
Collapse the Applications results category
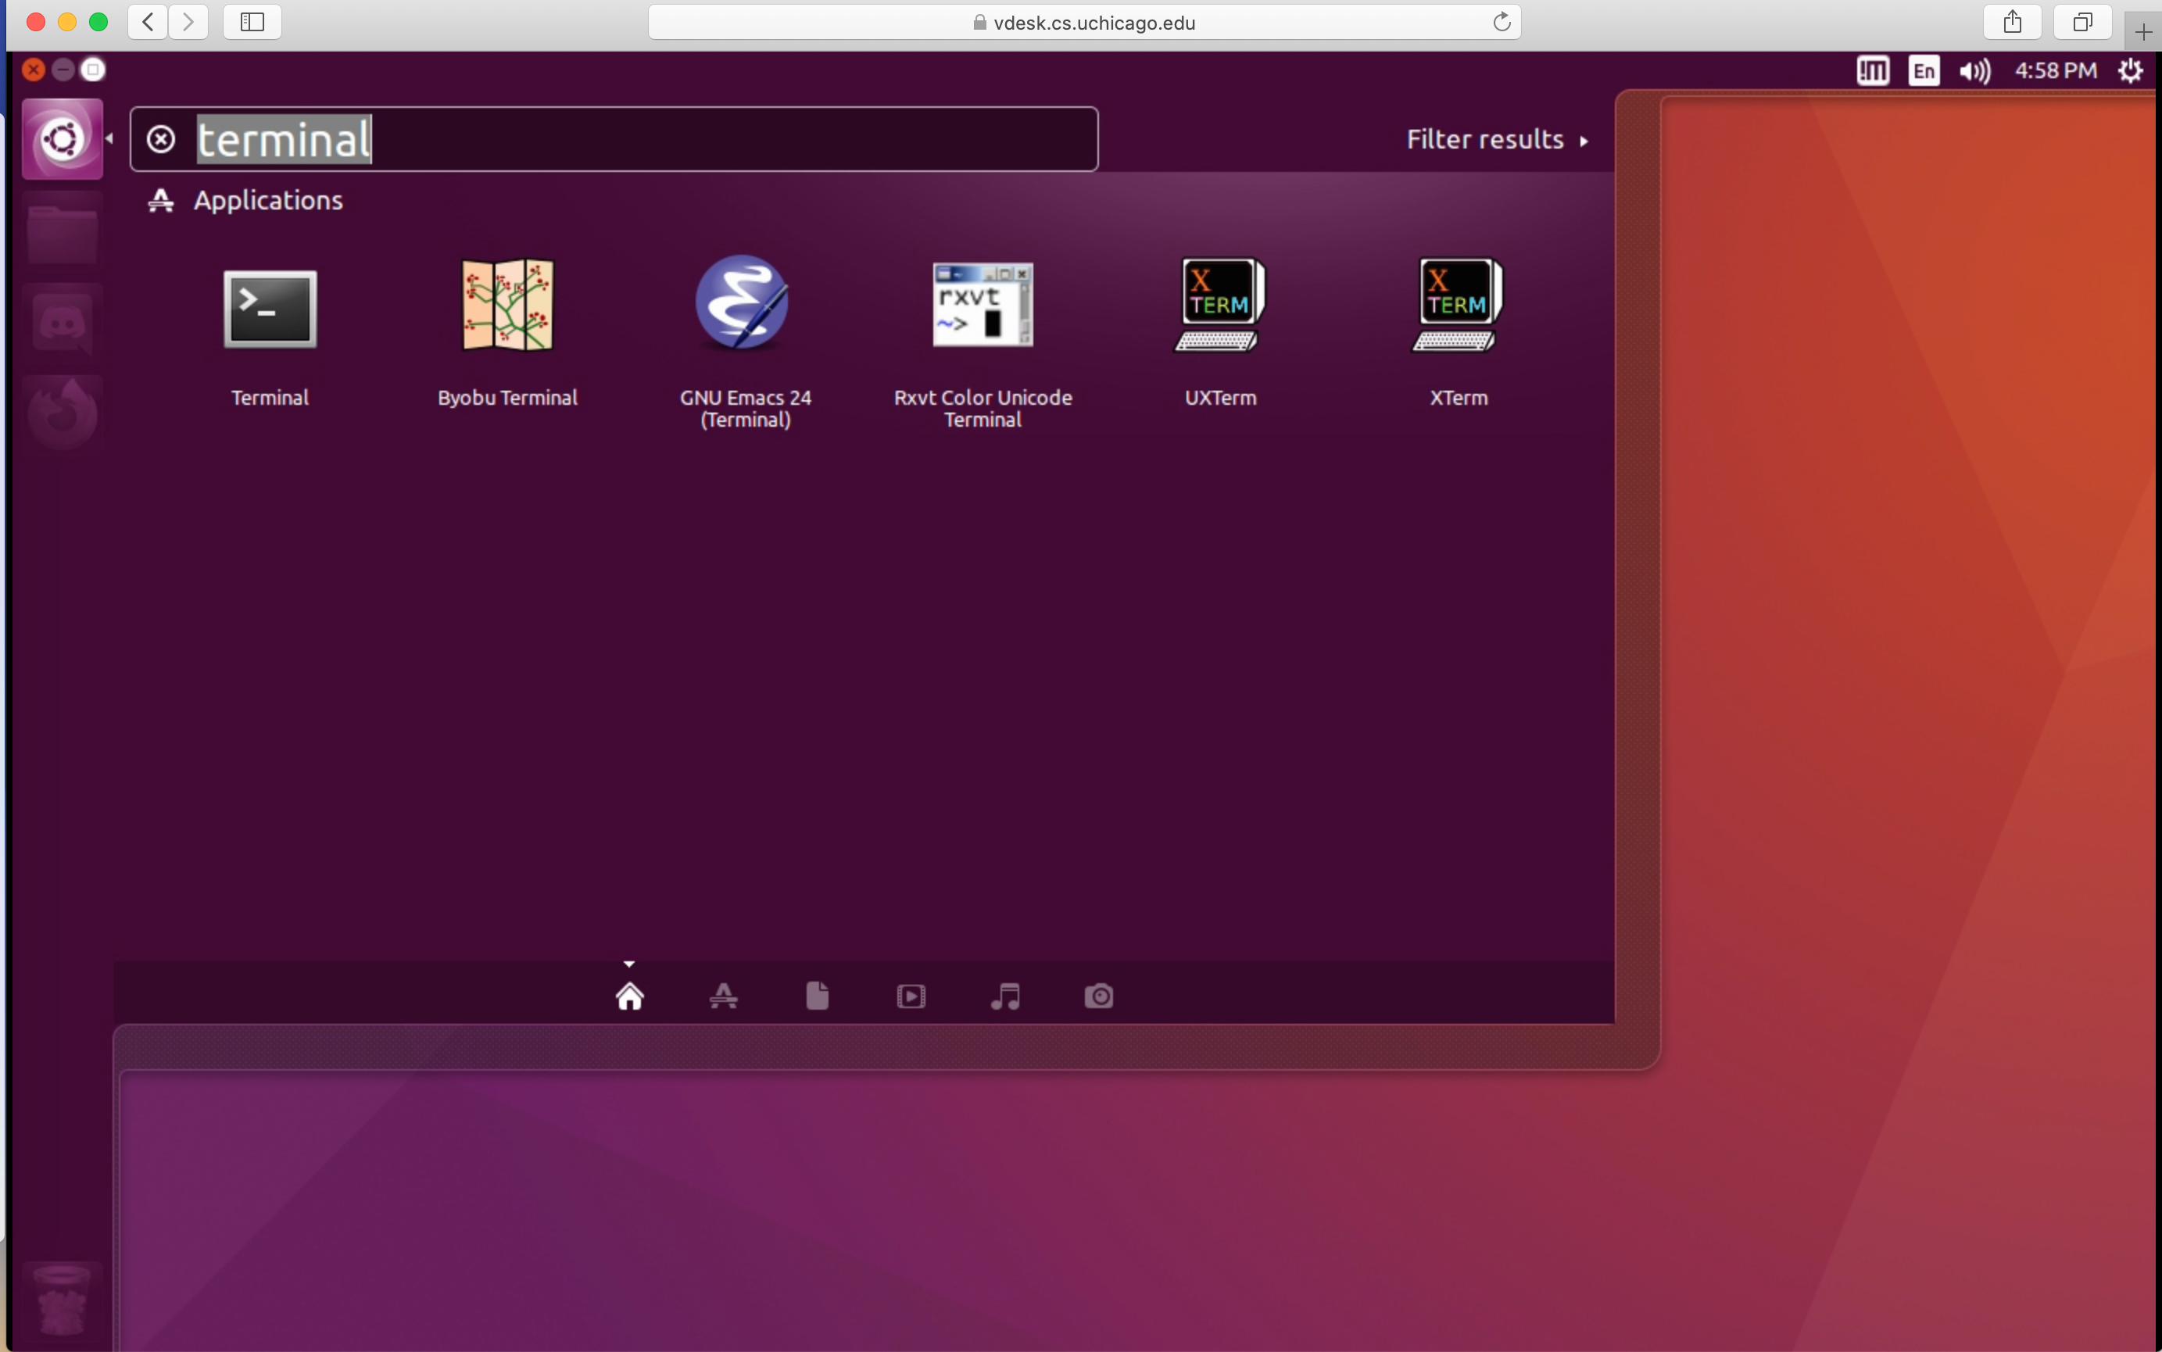[267, 200]
